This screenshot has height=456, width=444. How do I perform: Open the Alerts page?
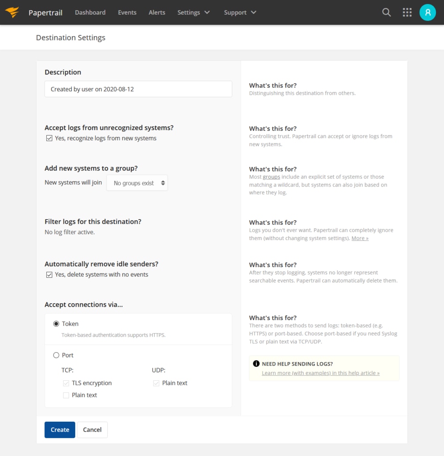click(157, 12)
